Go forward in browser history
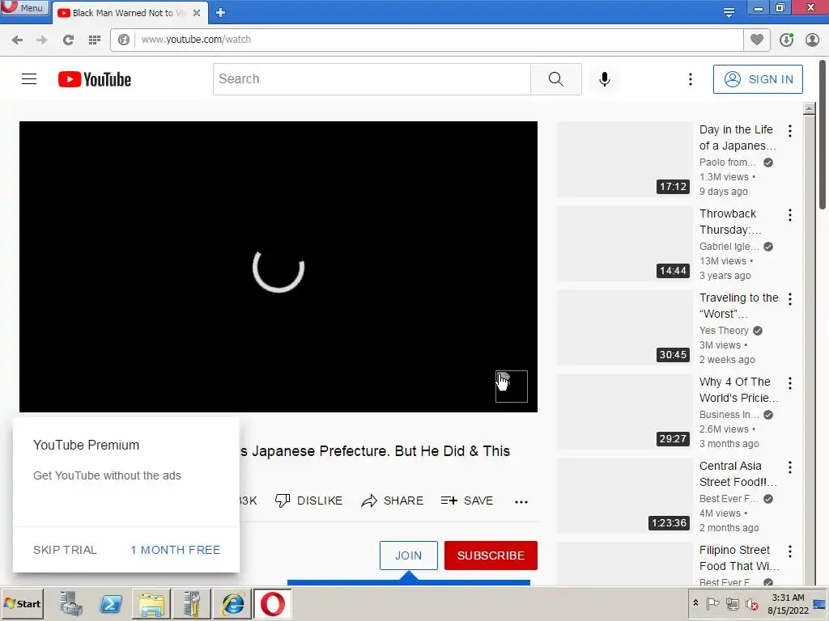Screen dimensions: 829x621 click(42, 40)
